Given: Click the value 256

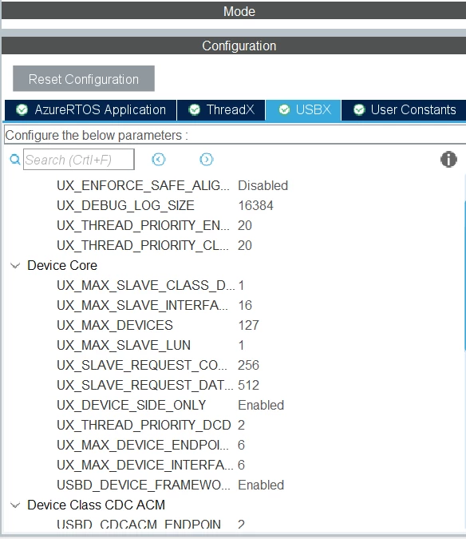Looking at the screenshot, I should [x=248, y=365].
